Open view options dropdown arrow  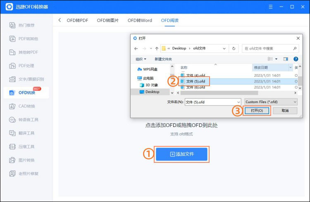tap(276, 59)
